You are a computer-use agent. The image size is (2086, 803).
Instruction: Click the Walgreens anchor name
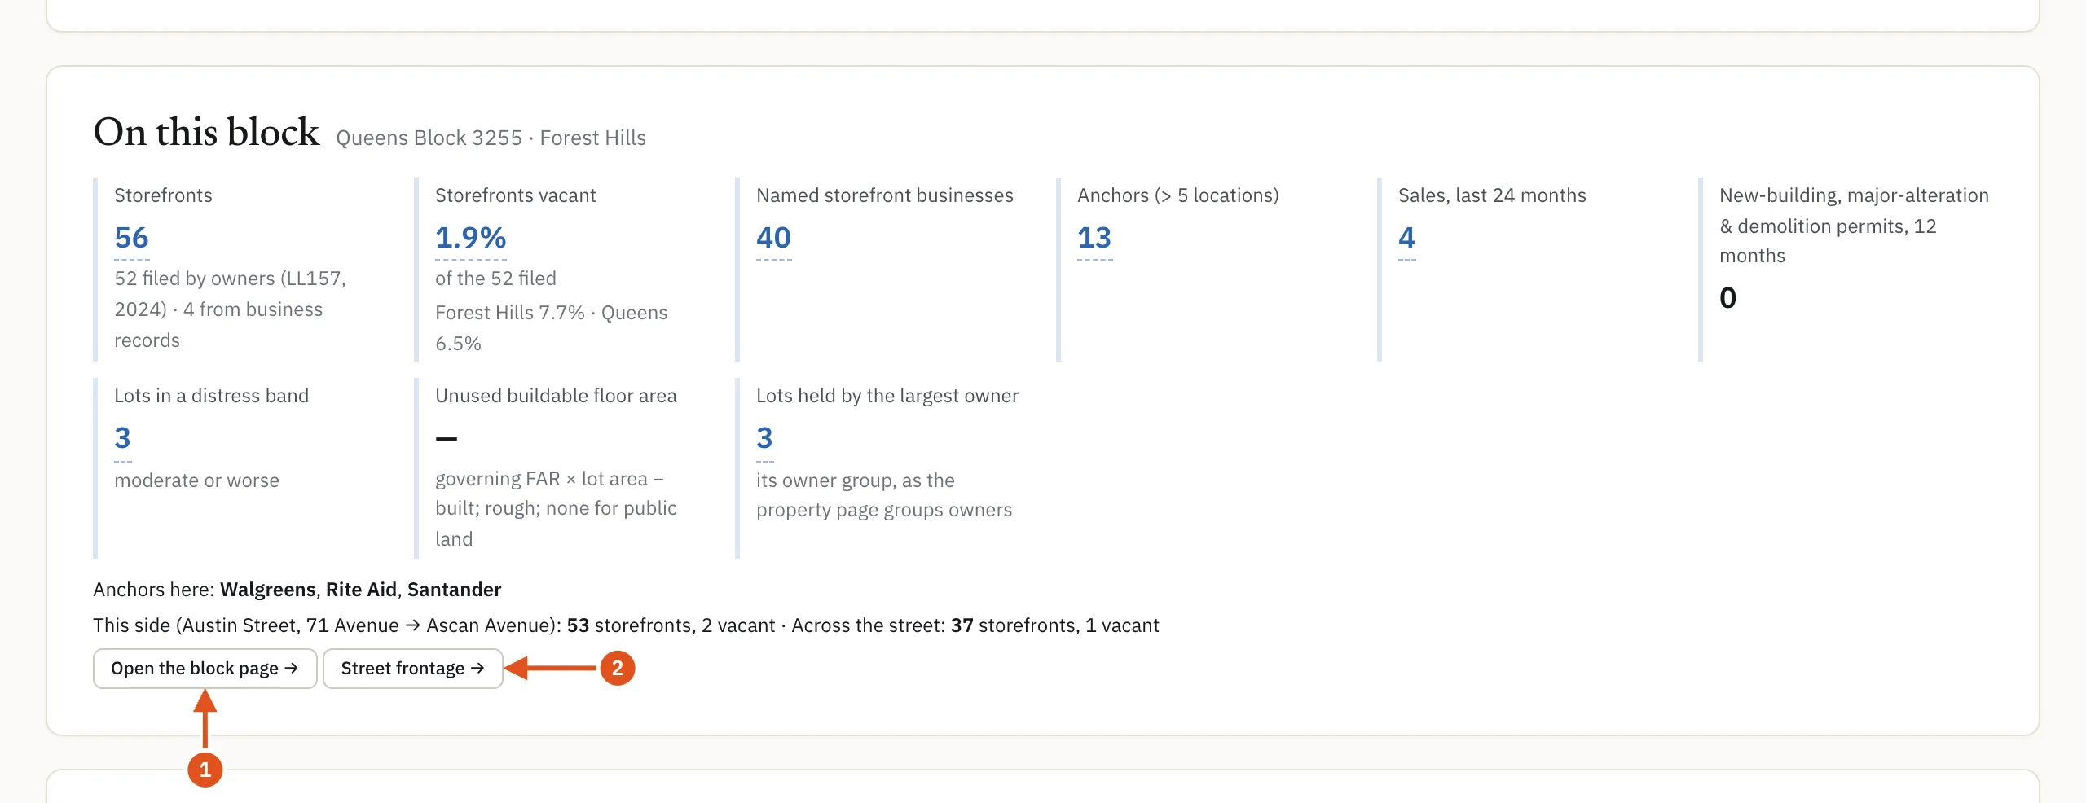(267, 590)
